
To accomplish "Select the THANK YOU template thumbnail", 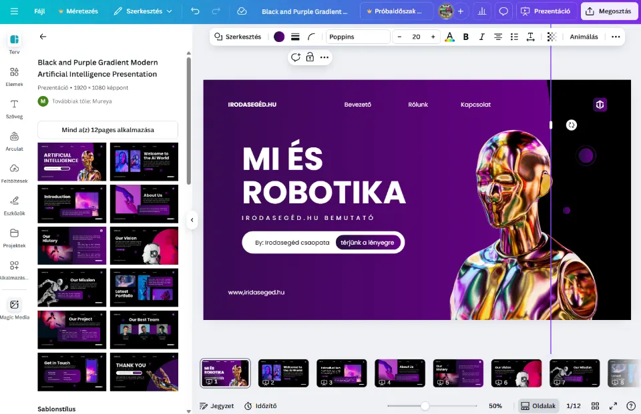I will pyautogui.click(x=144, y=371).
